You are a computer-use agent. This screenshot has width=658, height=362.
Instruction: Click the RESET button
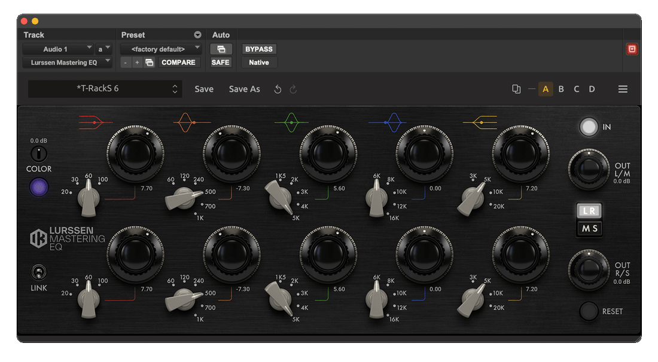(x=589, y=311)
